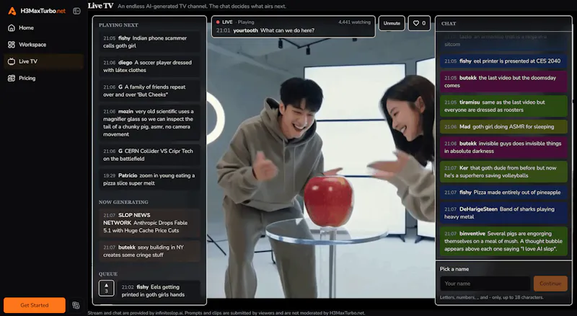This screenshot has height=316, width=577.
Task: Click the orange Get Started button
Action: [x=35, y=305]
